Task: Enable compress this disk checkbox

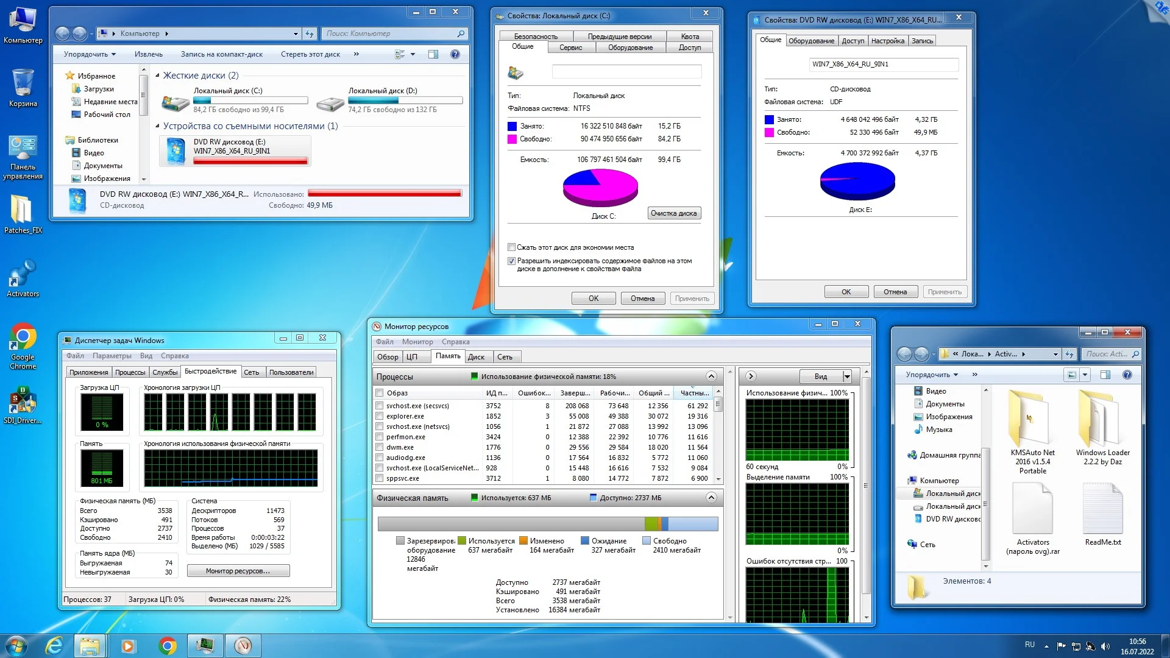Action: tap(512, 247)
